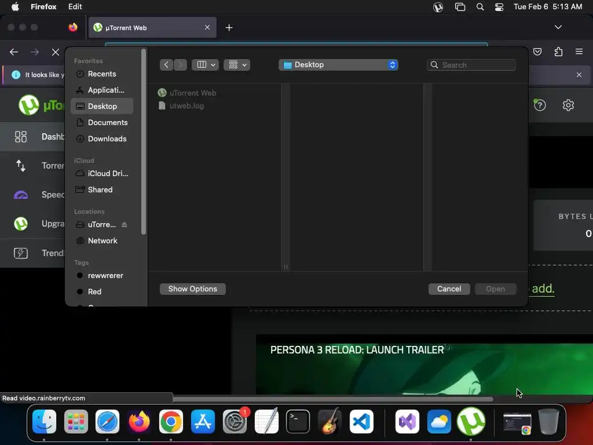Launch Safari from the Dock
This screenshot has height=445, width=593.
point(107,422)
